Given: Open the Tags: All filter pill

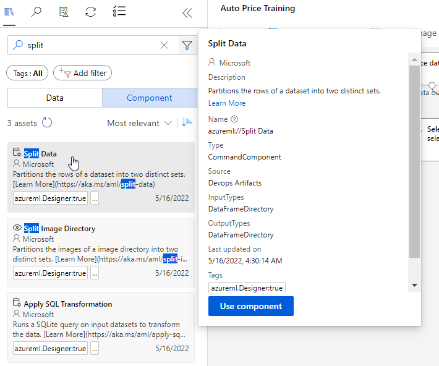Looking at the screenshot, I should [x=28, y=73].
